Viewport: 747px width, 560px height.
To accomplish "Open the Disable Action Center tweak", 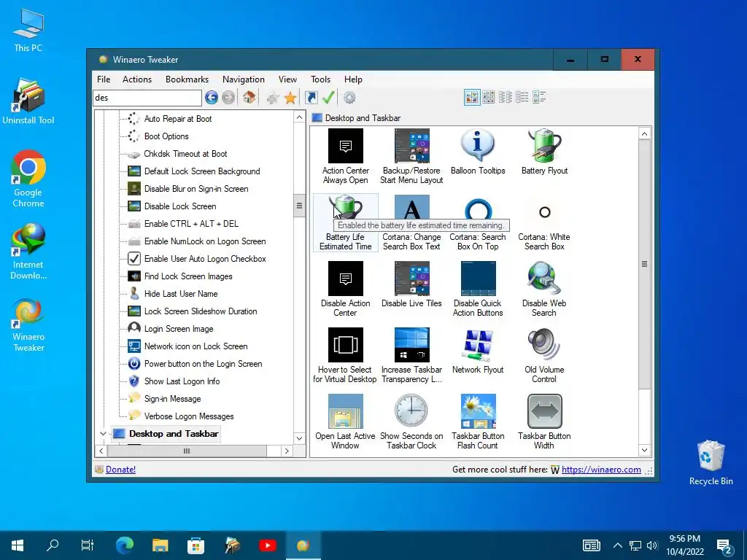I will point(345,289).
